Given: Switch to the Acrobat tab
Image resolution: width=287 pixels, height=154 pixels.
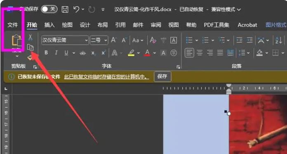Looking at the screenshot, I should tap(247, 25).
